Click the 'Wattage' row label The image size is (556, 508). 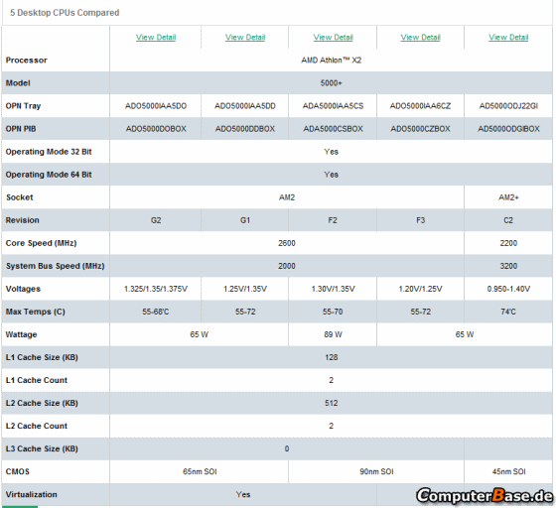point(21,334)
